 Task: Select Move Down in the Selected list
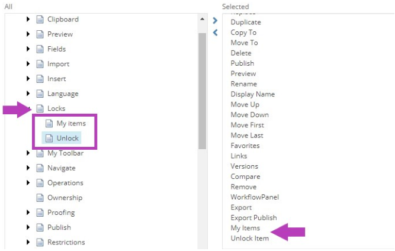click(x=249, y=115)
